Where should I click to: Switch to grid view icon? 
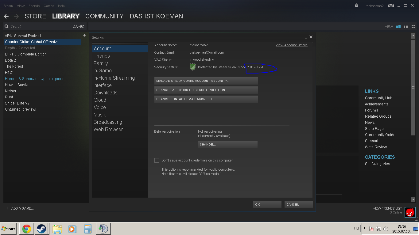(x=413, y=26)
